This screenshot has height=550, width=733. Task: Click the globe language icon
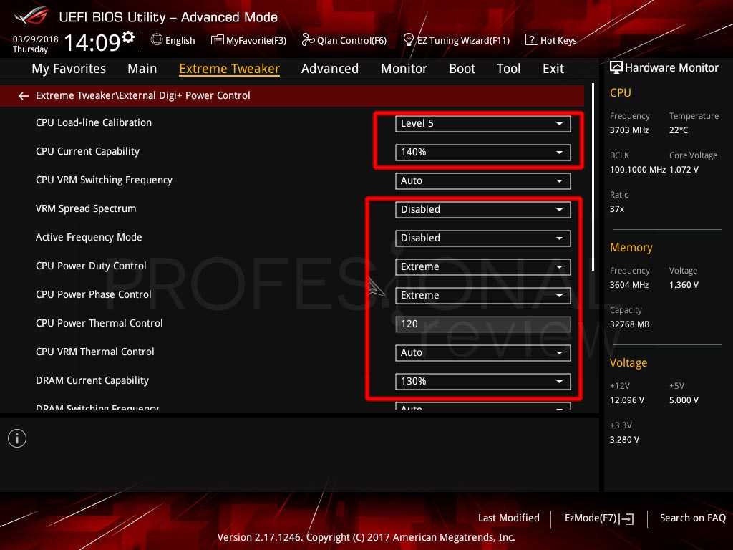(x=157, y=40)
